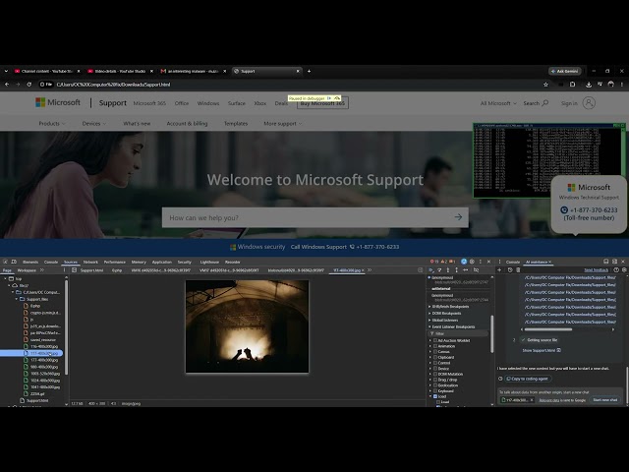Start a new chat with plus icon
Screen dimensions: 629x472
(x=499, y=270)
